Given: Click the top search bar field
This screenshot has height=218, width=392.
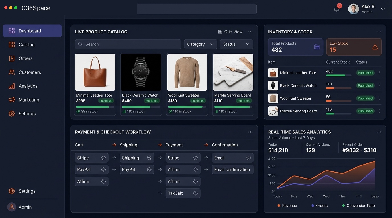Looking at the screenshot, I should pos(197,9).
